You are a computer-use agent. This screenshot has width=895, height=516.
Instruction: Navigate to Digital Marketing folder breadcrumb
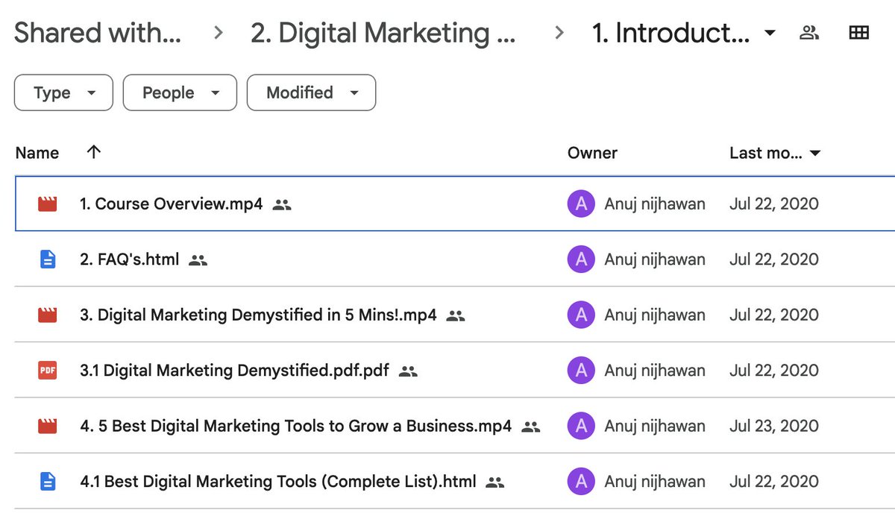point(383,34)
